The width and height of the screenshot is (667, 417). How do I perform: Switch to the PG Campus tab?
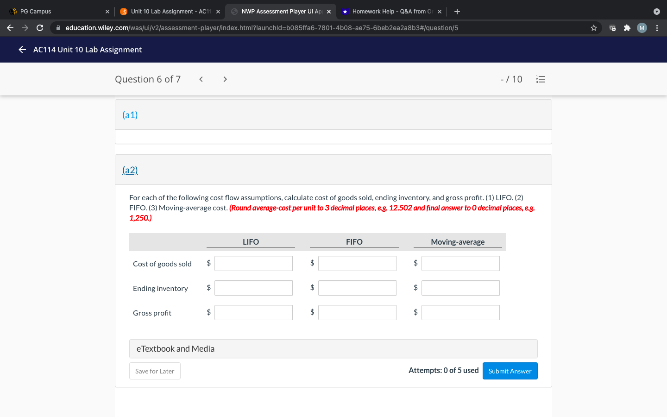(x=51, y=11)
